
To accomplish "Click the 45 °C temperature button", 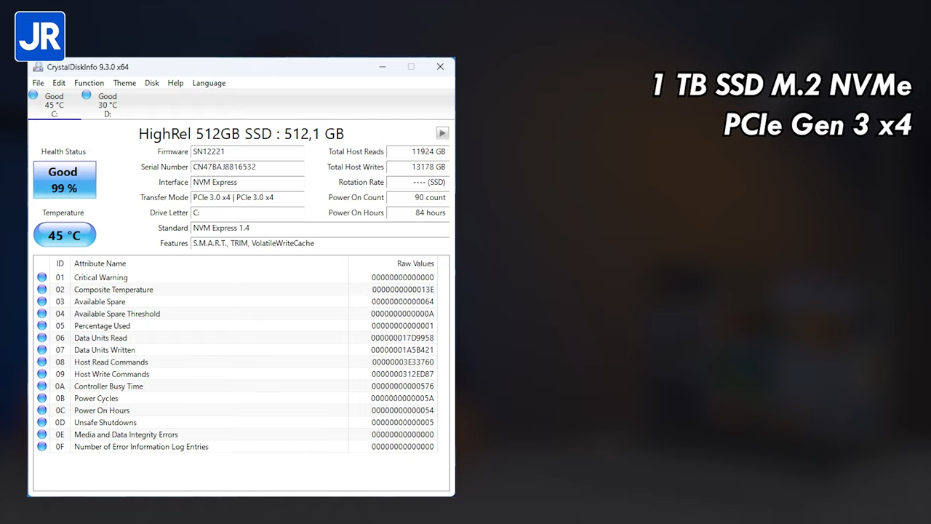I will coord(64,235).
